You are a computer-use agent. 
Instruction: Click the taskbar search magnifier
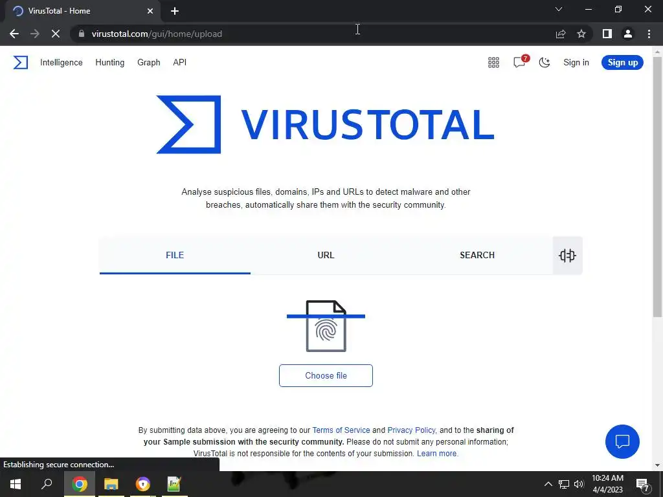[x=47, y=484]
